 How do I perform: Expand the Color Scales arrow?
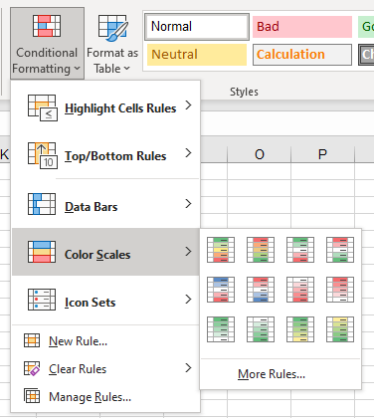tap(188, 251)
